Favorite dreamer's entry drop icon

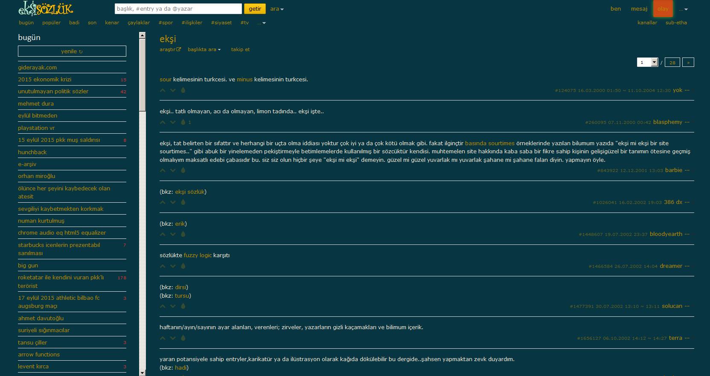coord(183,266)
